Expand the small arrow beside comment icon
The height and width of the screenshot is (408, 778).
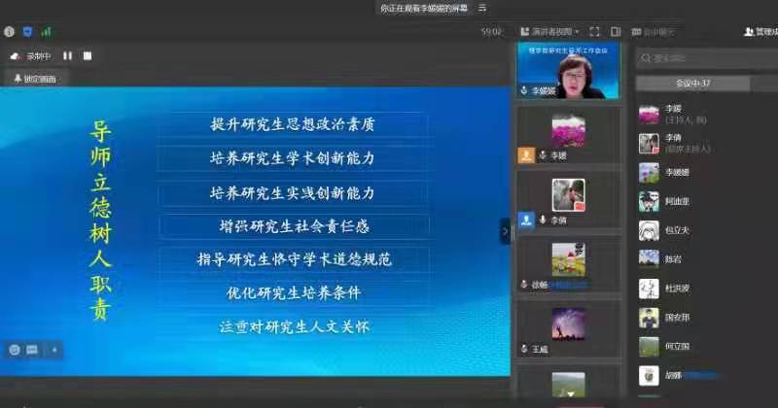point(53,349)
